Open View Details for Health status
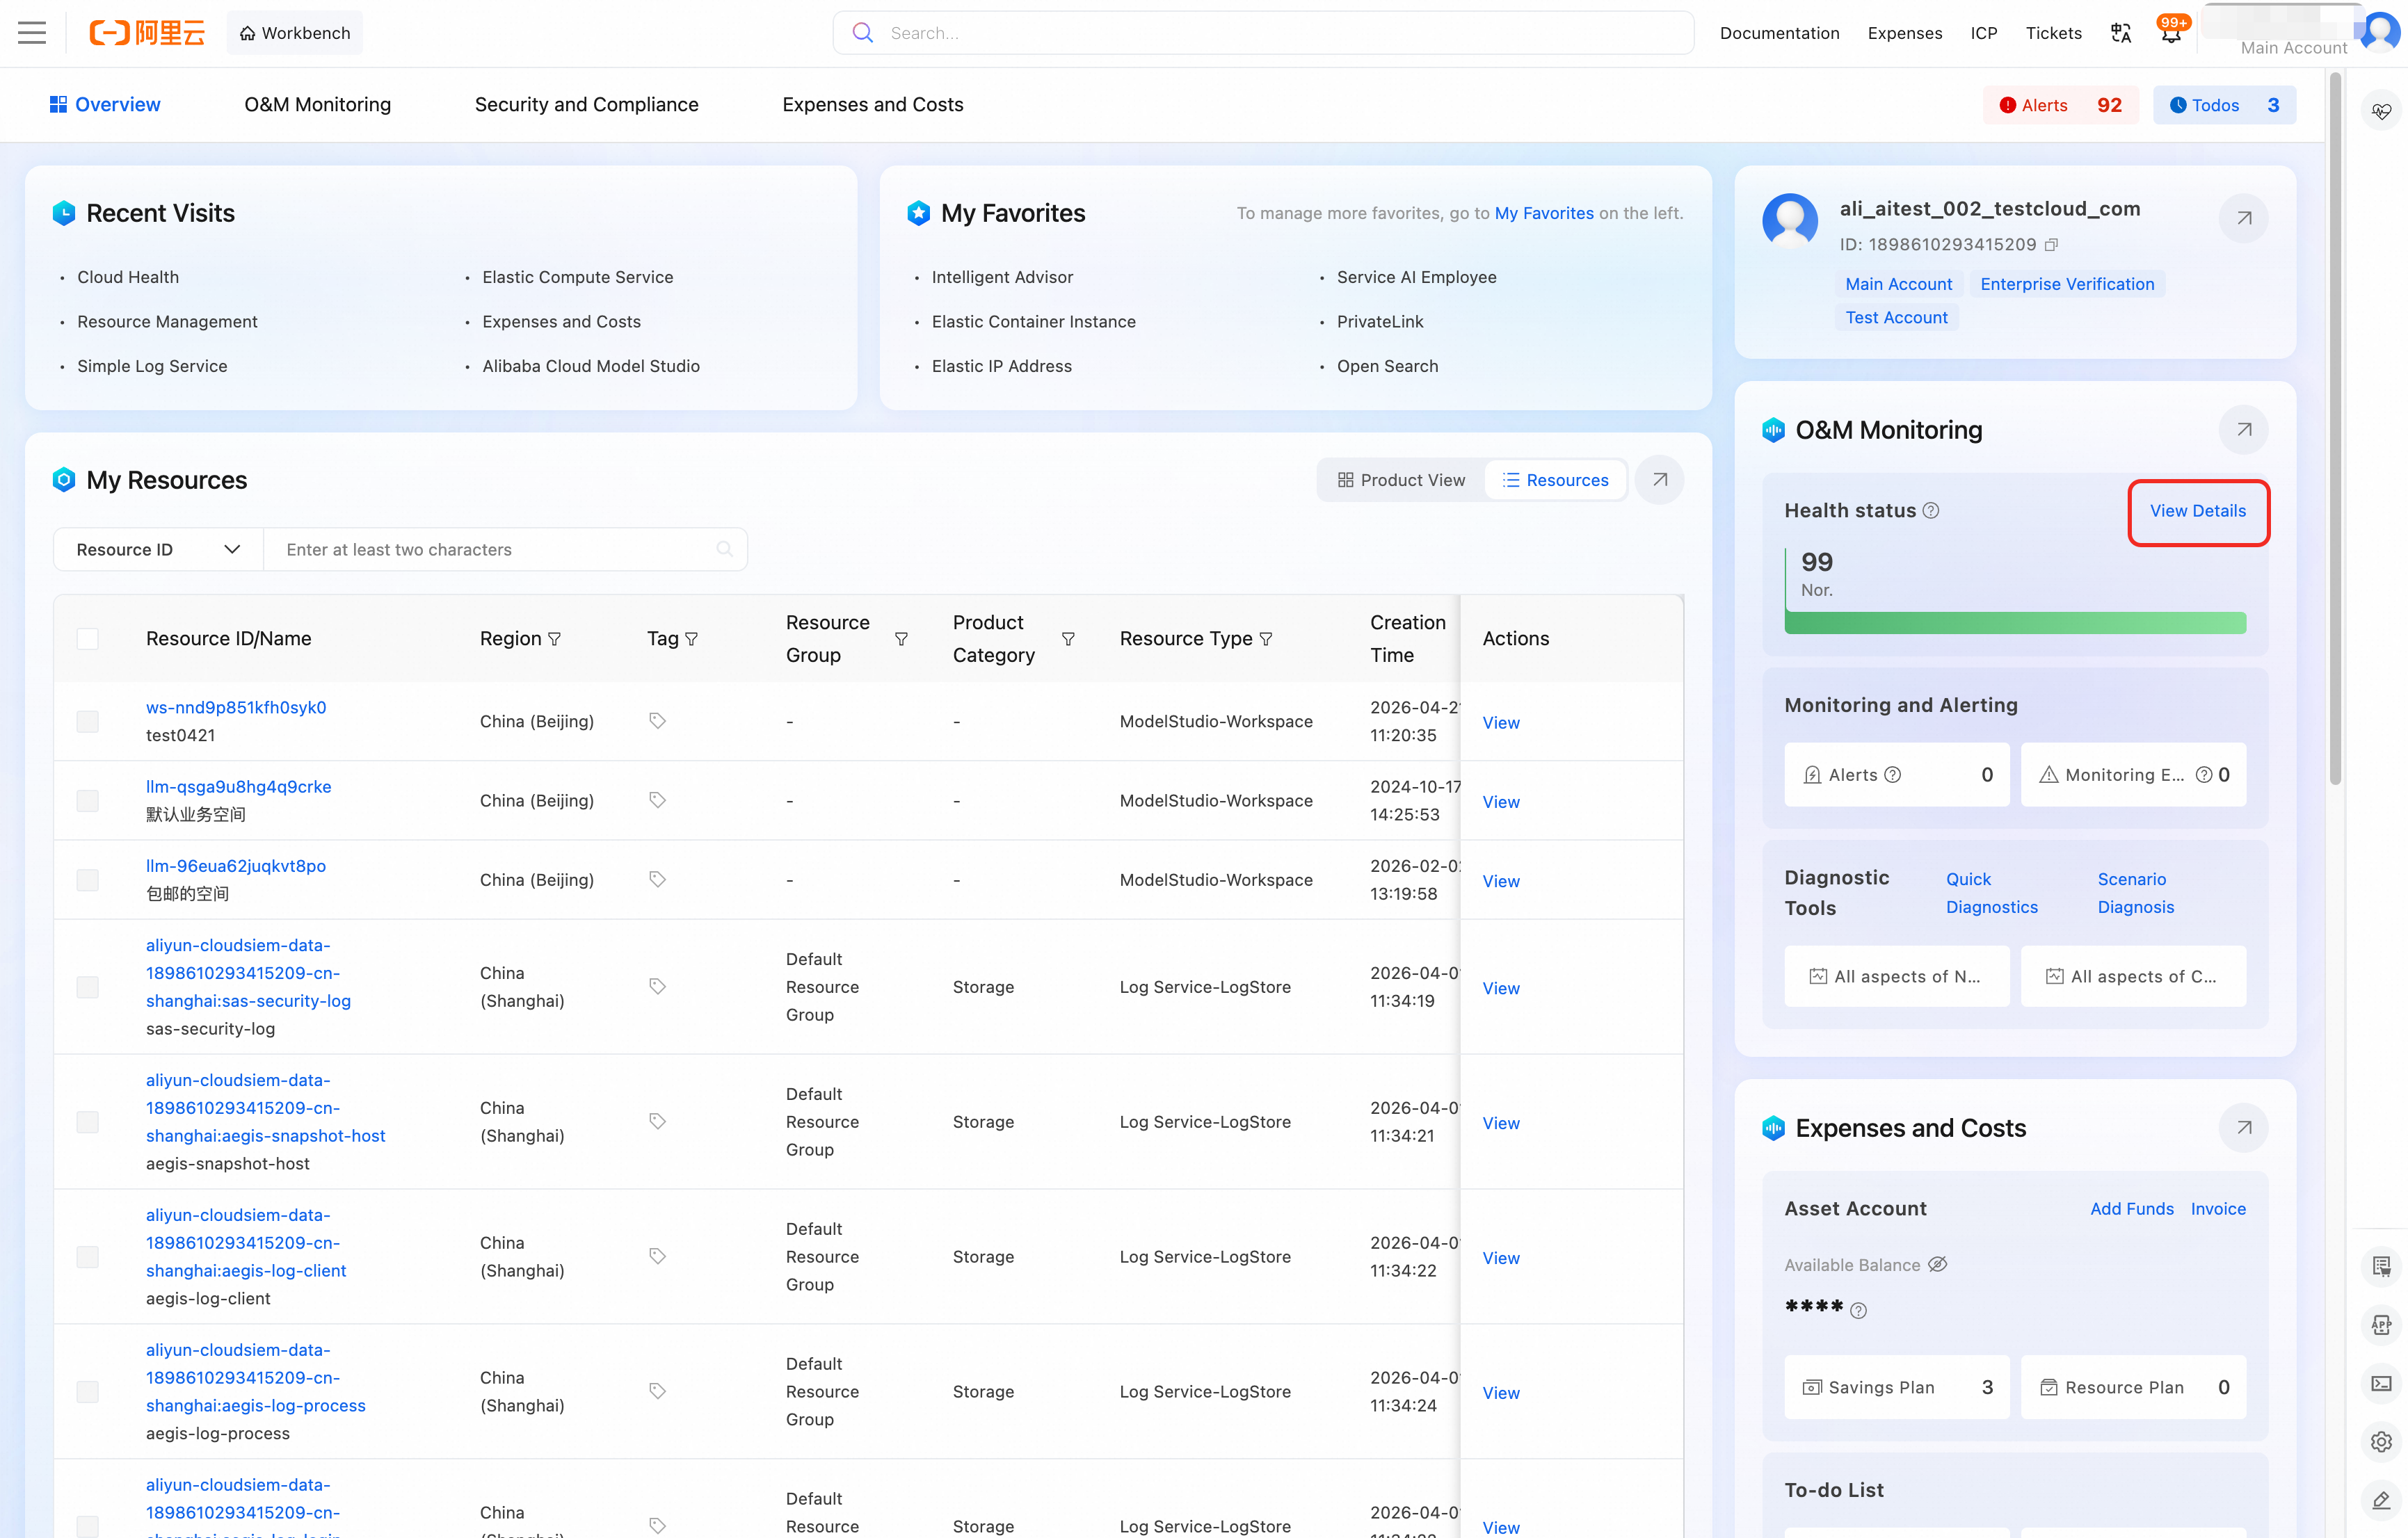This screenshot has width=2408, height=1538. click(x=2198, y=510)
